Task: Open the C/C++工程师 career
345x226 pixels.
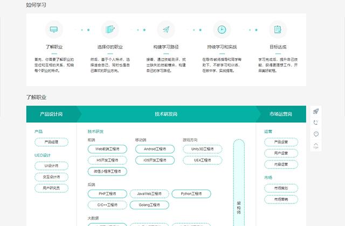Action: point(107,205)
